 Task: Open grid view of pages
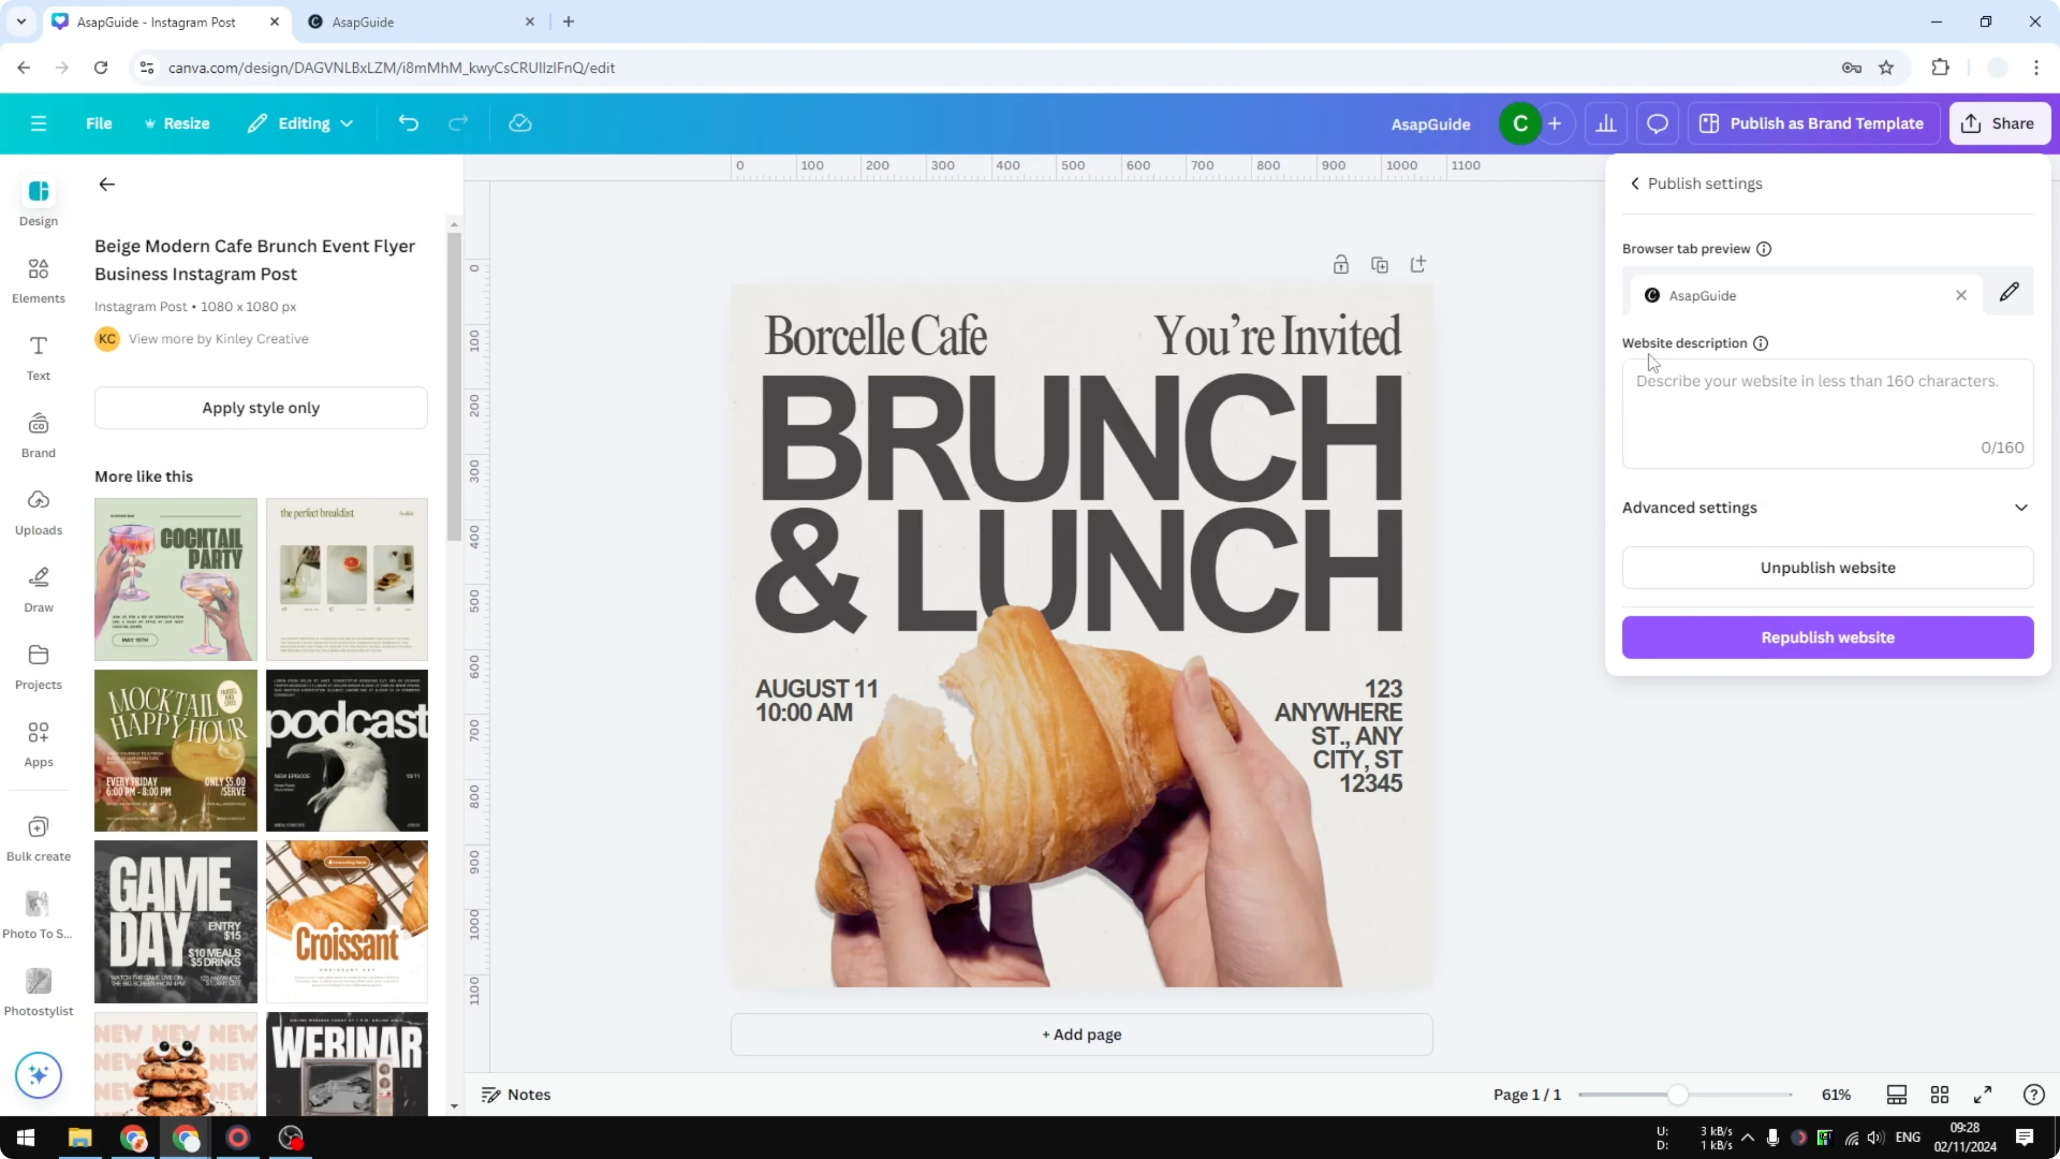pos(1940,1094)
